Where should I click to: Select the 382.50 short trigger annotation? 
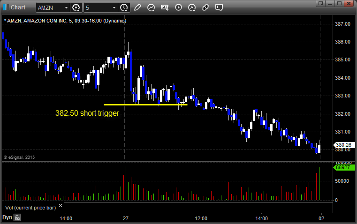tap(87, 113)
